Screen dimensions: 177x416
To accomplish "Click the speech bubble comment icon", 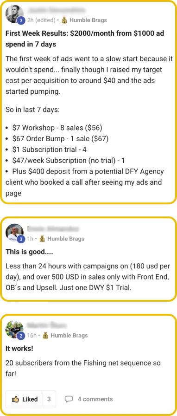I will point(69,399).
